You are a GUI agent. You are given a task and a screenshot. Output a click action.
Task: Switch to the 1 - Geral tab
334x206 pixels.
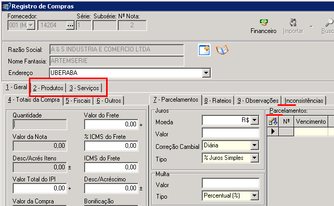click(x=16, y=87)
